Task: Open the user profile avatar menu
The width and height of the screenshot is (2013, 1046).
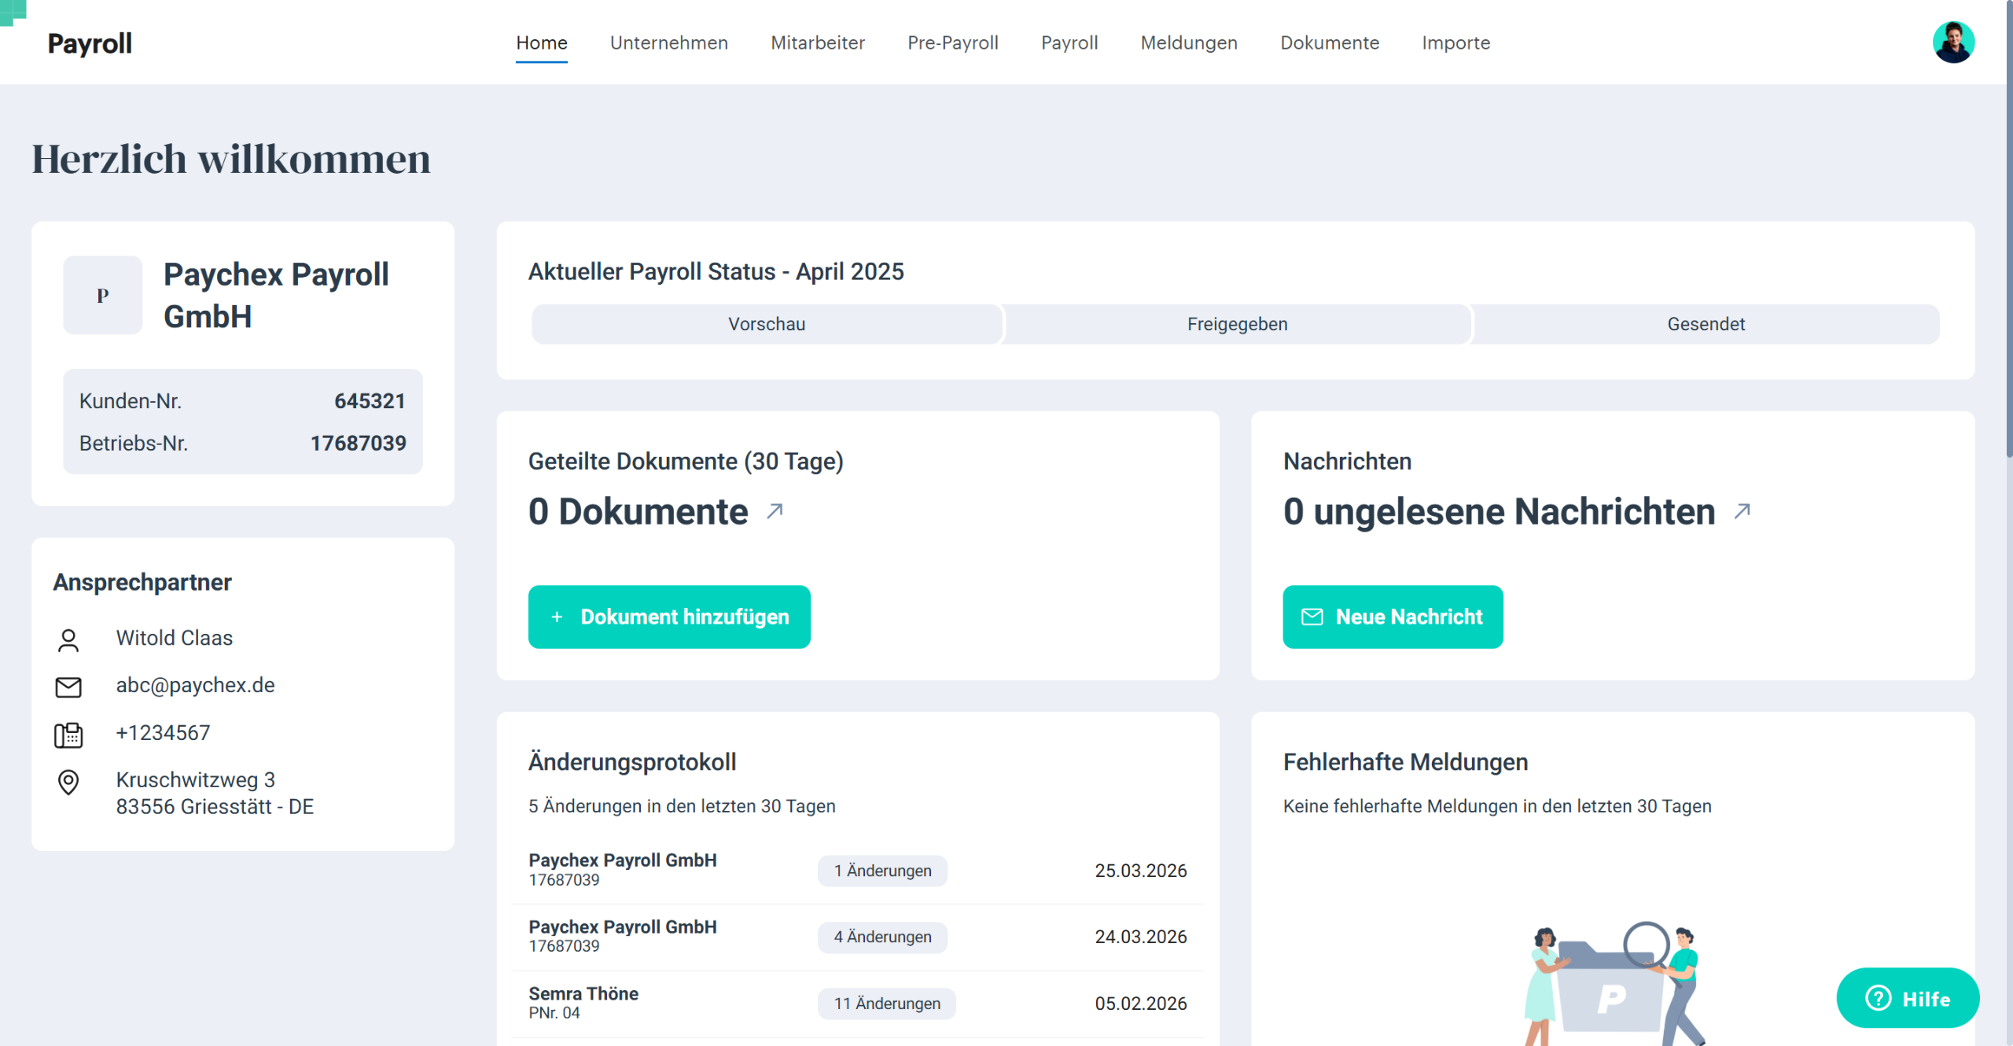Action: point(1953,42)
